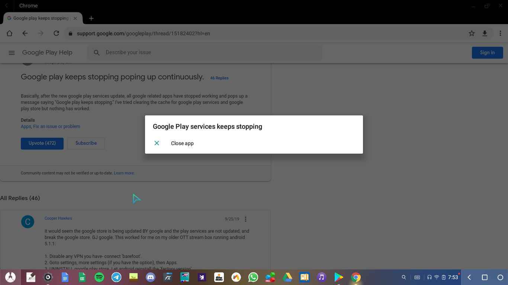Reload the page

[56, 33]
